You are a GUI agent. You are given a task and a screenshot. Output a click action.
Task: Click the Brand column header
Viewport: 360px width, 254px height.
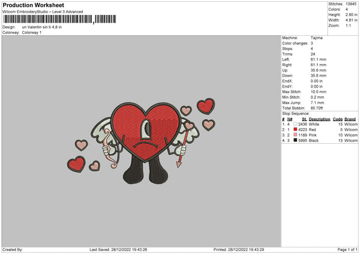pyautogui.click(x=350, y=119)
